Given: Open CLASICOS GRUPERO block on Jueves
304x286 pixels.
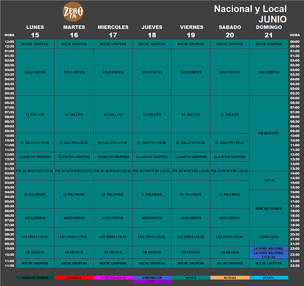Looking at the screenshot, I should (152, 157).
